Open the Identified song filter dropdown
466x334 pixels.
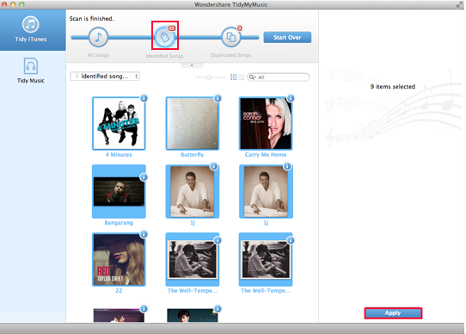click(105, 77)
